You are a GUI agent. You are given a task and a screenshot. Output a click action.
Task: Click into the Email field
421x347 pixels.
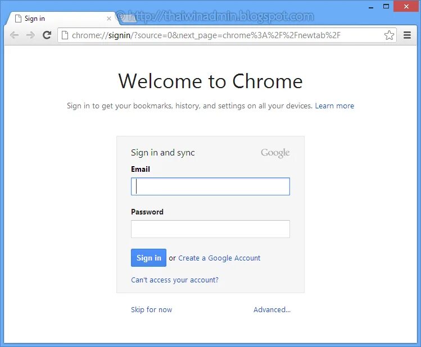tap(210, 186)
